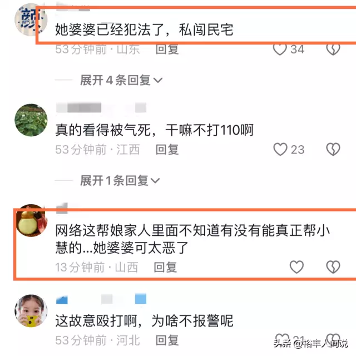Screen dimensions: 356x356
Task: Open the blue-text avatar of first commenter
Action: click(x=31, y=19)
